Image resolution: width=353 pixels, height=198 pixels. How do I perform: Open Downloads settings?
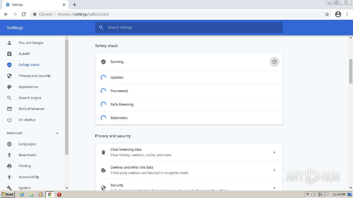click(x=28, y=155)
